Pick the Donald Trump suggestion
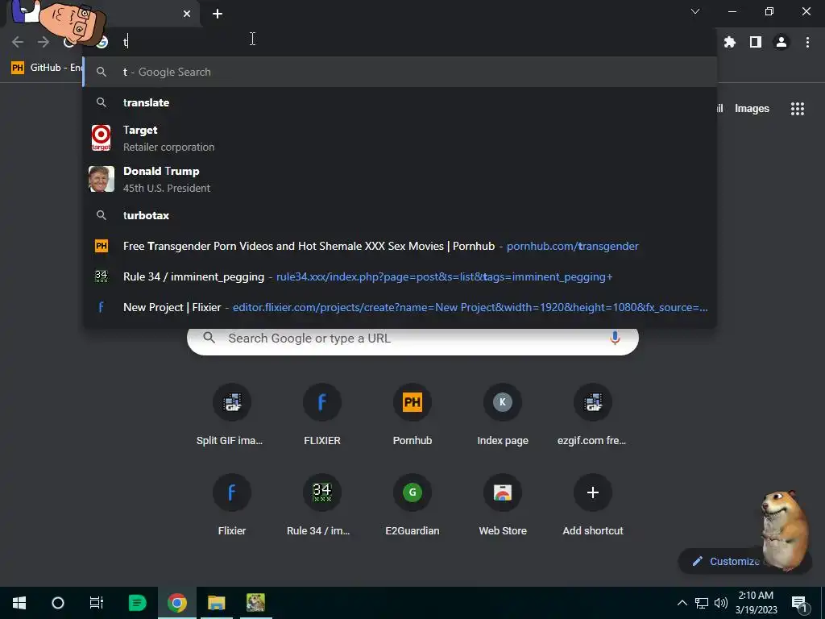Screen dimensions: 825x619 400,179
